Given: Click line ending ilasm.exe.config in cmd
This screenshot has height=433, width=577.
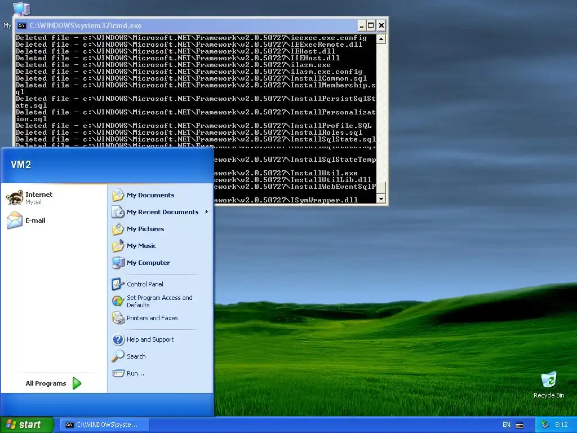Looking at the screenshot, I should click(189, 72).
